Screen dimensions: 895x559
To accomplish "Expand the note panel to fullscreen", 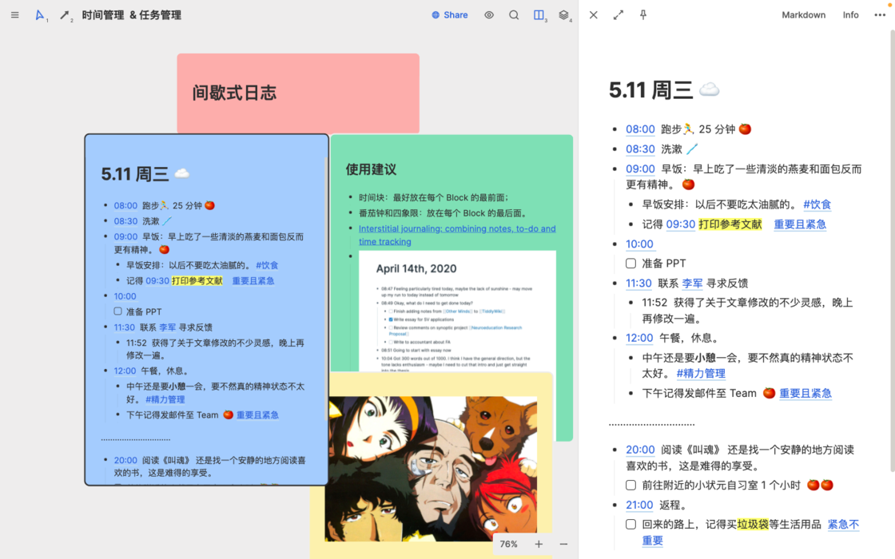I will coord(619,14).
